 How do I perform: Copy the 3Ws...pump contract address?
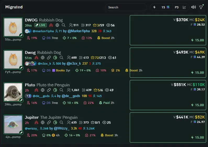13,104
